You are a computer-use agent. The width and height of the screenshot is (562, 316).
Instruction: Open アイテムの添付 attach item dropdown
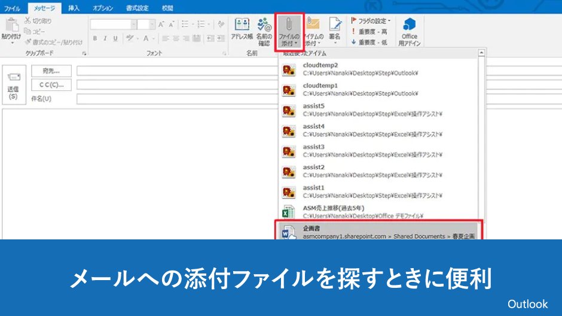[314, 32]
